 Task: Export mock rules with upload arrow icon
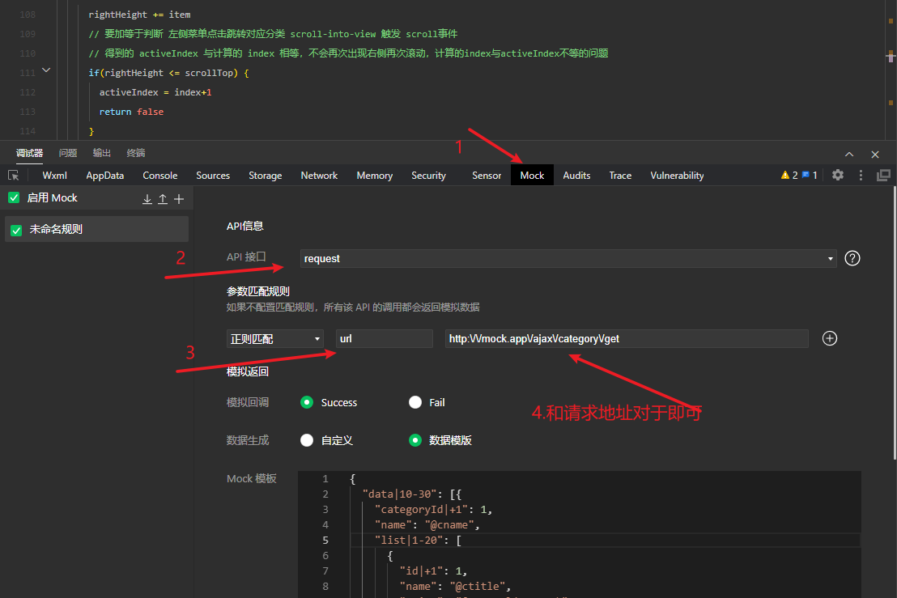pos(163,198)
